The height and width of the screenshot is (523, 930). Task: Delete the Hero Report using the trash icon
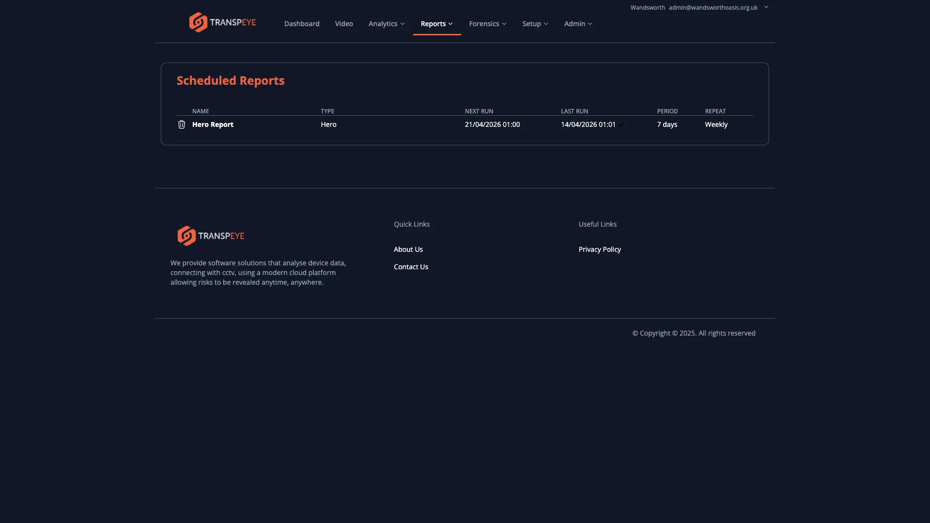pyautogui.click(x=181, y=124)
